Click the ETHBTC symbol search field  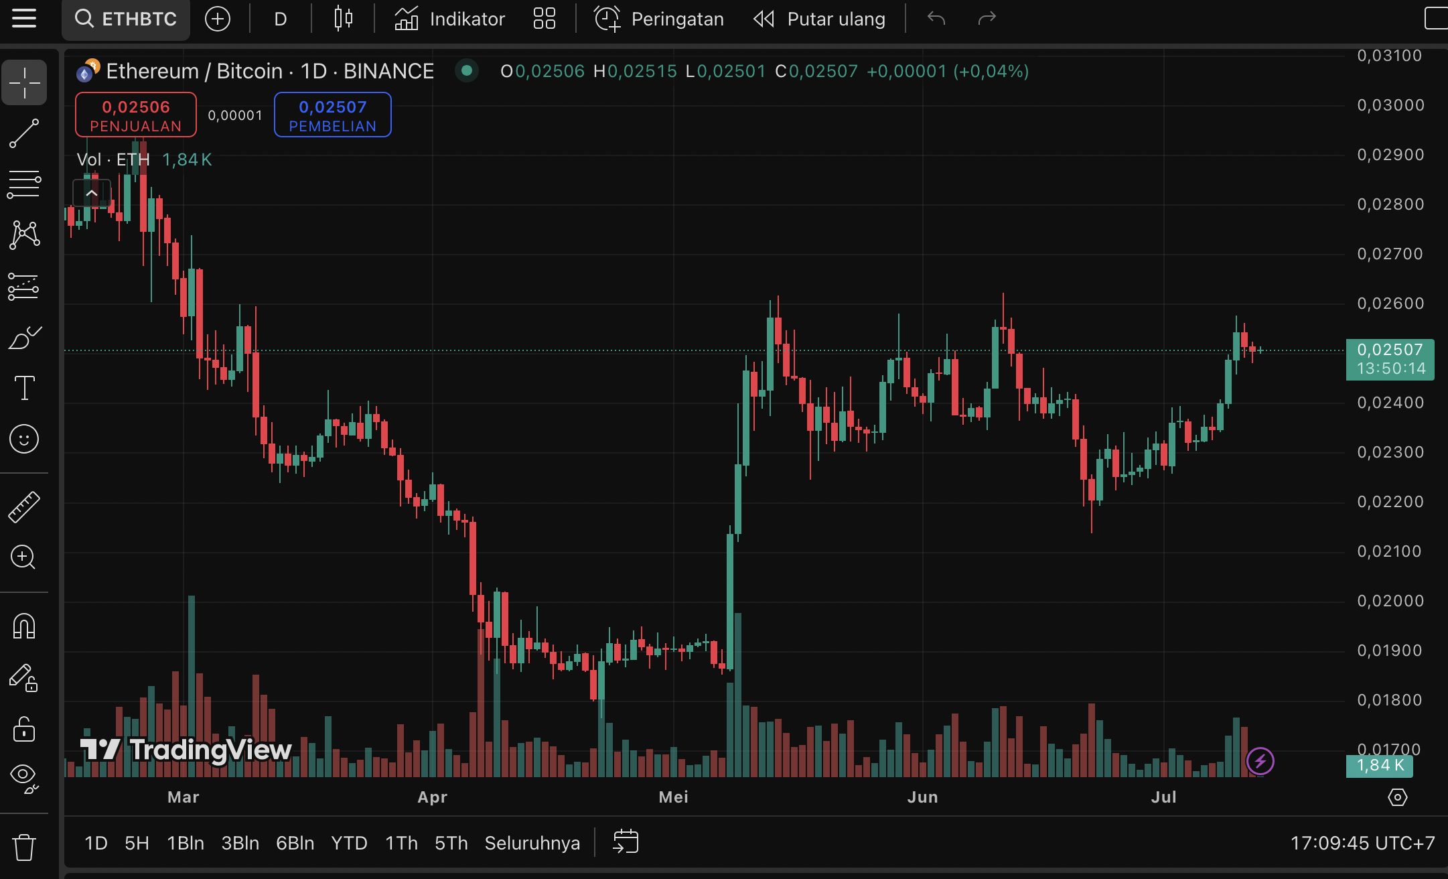pyautogui.click(x=126, y=19)
